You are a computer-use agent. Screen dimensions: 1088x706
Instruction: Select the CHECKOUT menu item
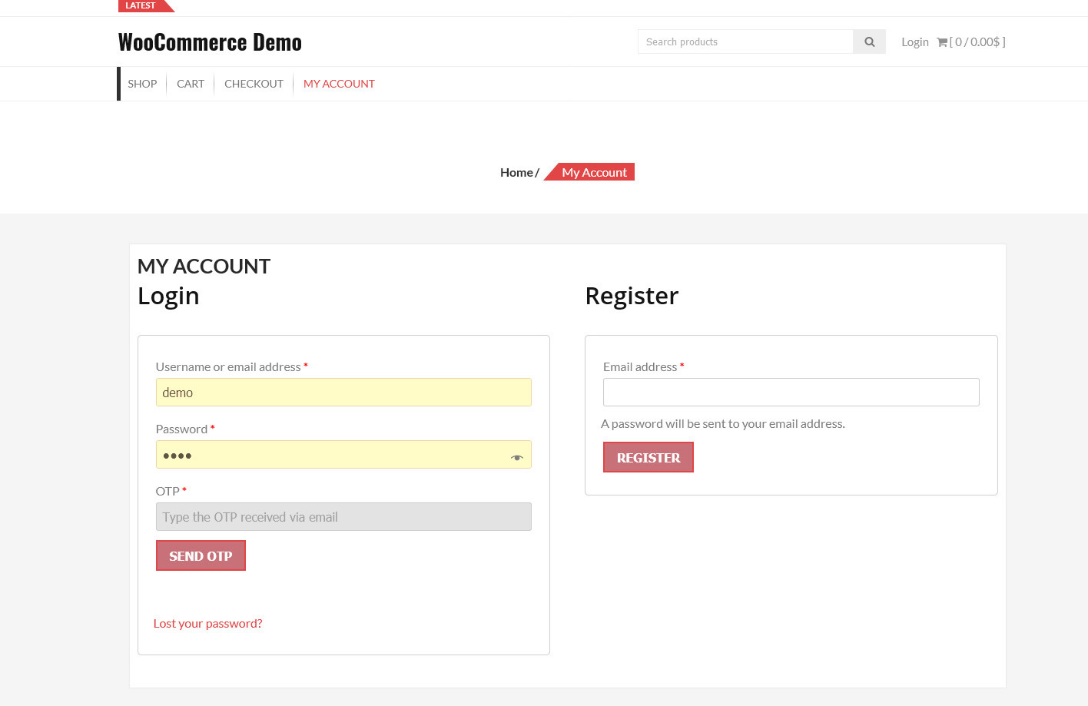[x=254, y=84]
